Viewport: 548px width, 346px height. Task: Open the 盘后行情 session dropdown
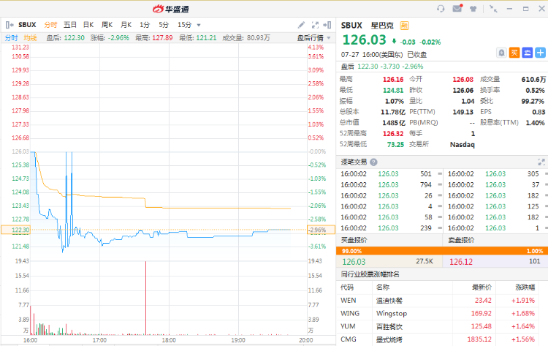314,38
